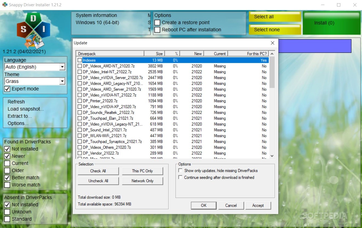
Task: Toggle the Expert mode checkbox
Action: coord(7,89)
